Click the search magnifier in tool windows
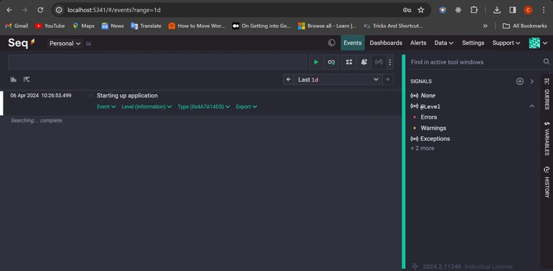Image resolution: width=553 pixels, height=271 pixels. [x=546, y=62]
